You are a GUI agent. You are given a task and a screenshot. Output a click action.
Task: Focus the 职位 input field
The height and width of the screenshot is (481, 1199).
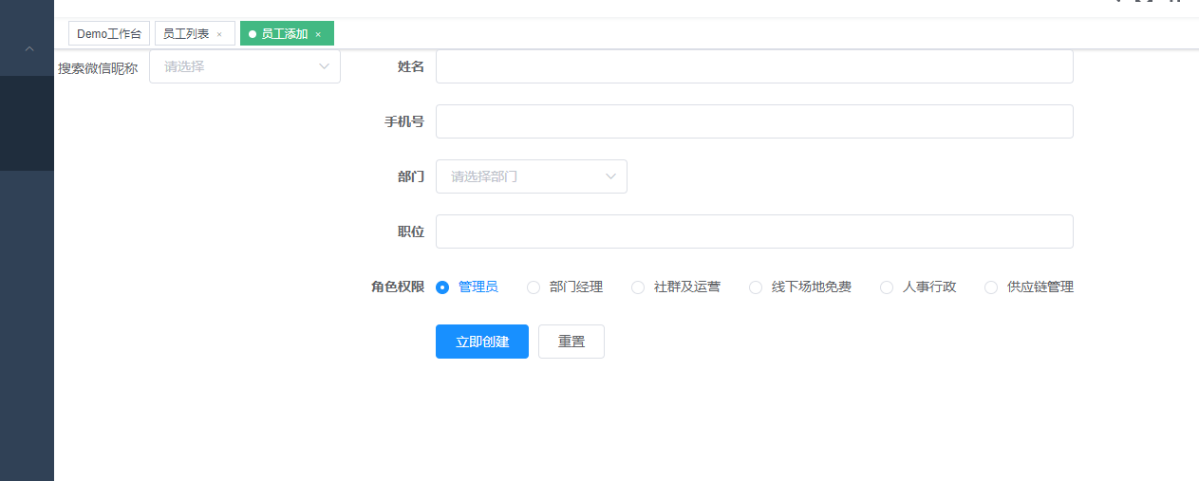coord(754,231)
